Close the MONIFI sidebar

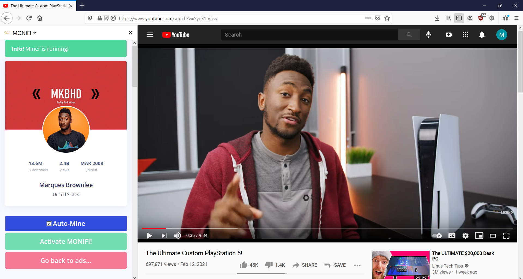130,33
